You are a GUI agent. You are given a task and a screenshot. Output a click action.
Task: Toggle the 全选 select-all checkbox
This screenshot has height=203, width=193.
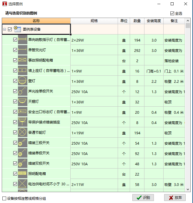pos(172,13)
